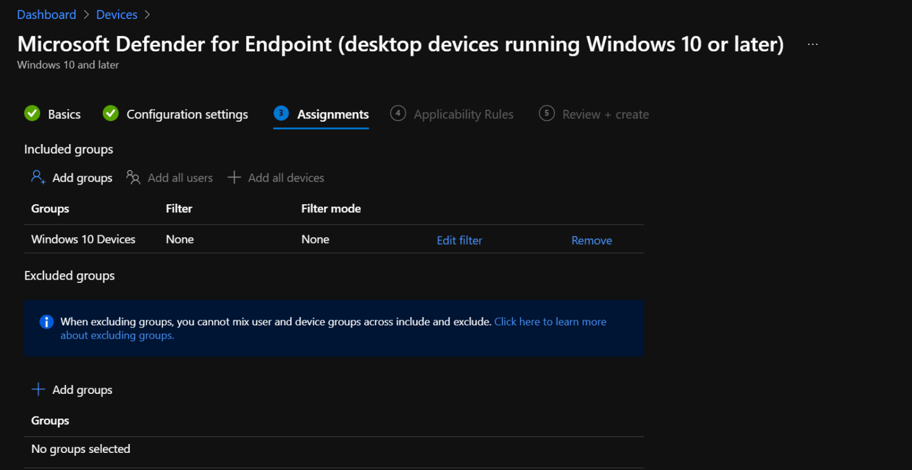Open the Configuration settings tab
Image resolution: width=912 pixels, height=470 pixels.
187,114
